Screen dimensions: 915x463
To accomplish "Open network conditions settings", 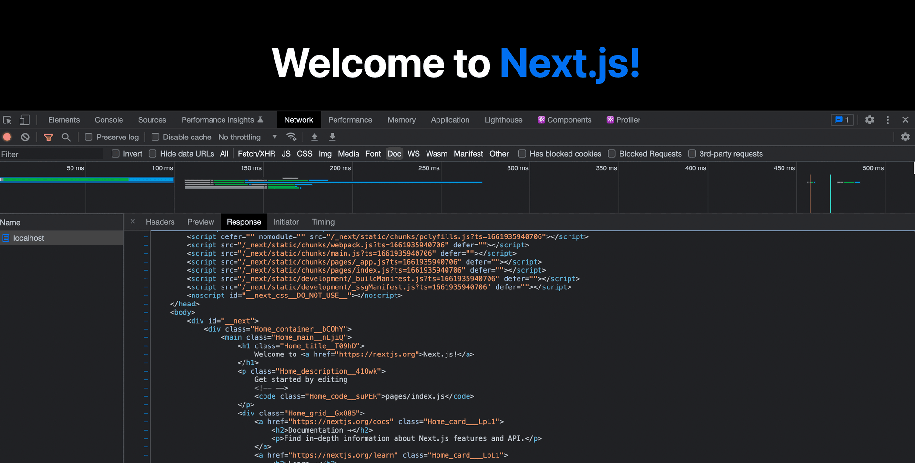I will pyautogui.click(x=292, y=137).
